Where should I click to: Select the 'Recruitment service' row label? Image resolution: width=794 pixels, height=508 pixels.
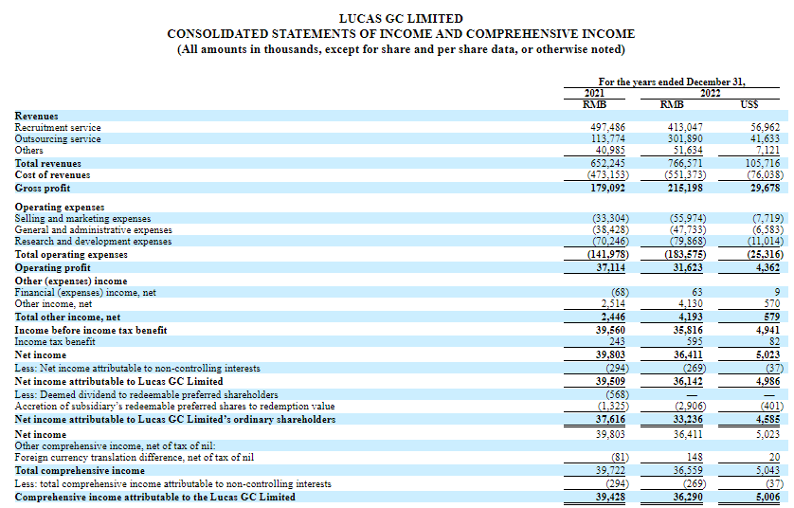58,128
